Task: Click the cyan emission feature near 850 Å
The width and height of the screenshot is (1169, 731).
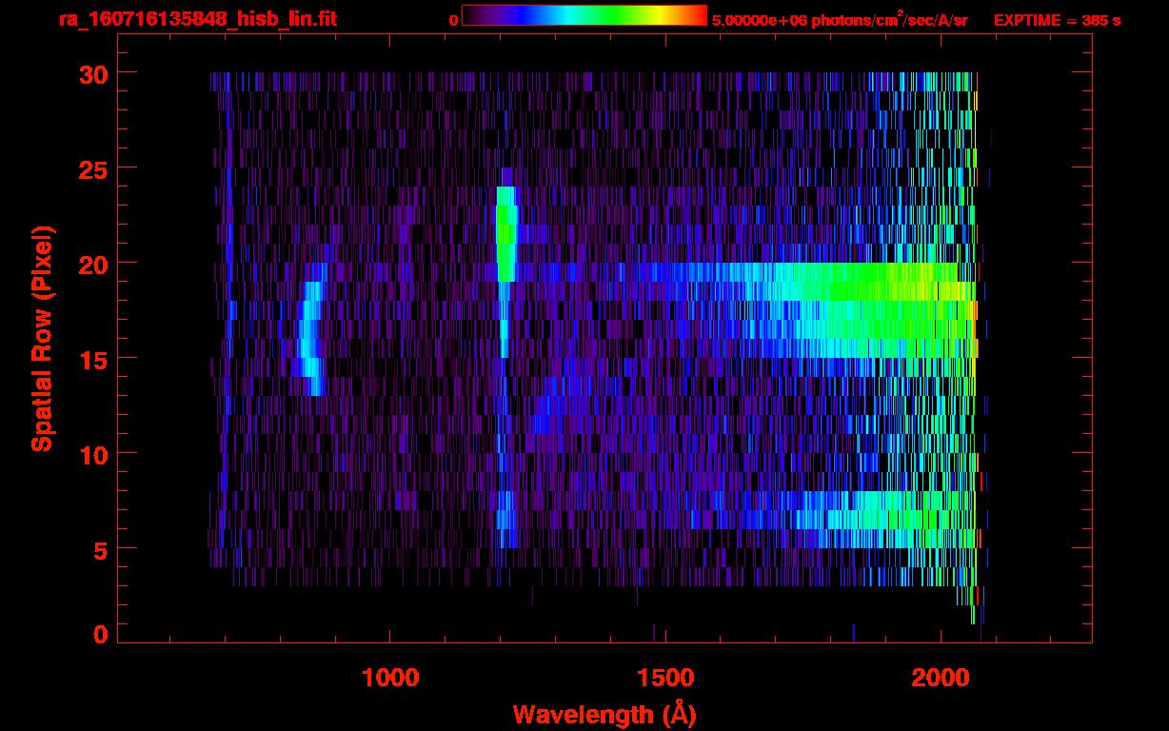Action: pyautogui.click(x=312, y=328)
